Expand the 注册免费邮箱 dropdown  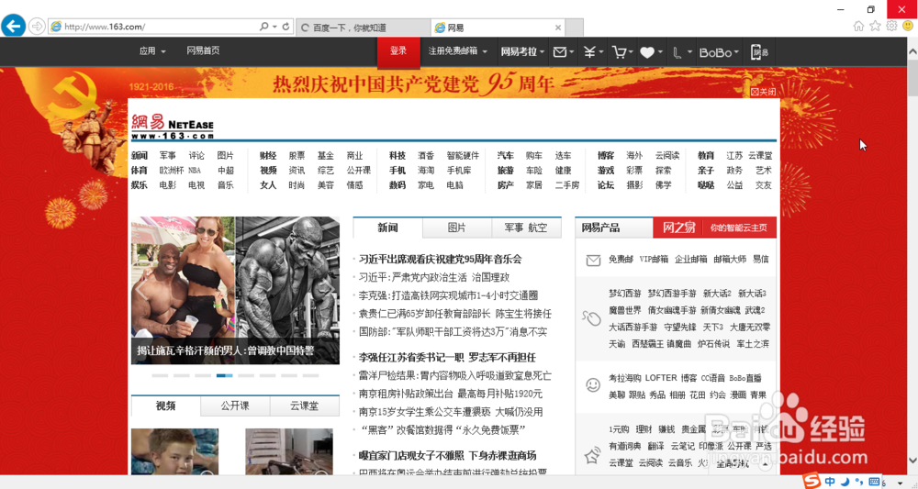click(458, 50)
